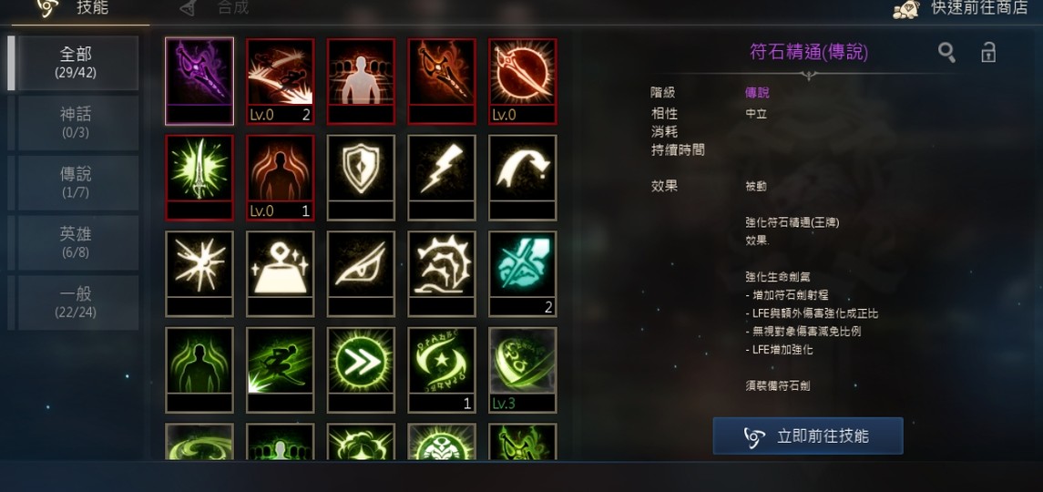Screen dimensions: 1043x492
Task: Choose the green double-chevron dash skill icon
Action: [362, 370]
